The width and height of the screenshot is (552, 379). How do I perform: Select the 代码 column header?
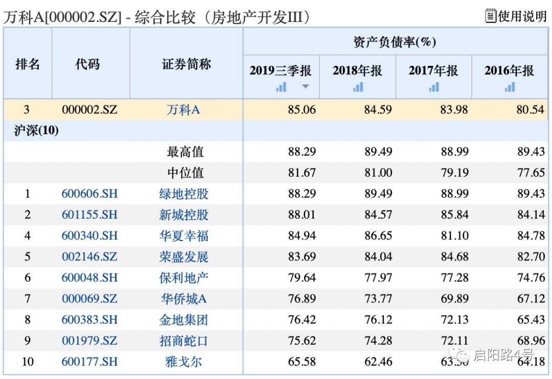(x=88, y=64)
